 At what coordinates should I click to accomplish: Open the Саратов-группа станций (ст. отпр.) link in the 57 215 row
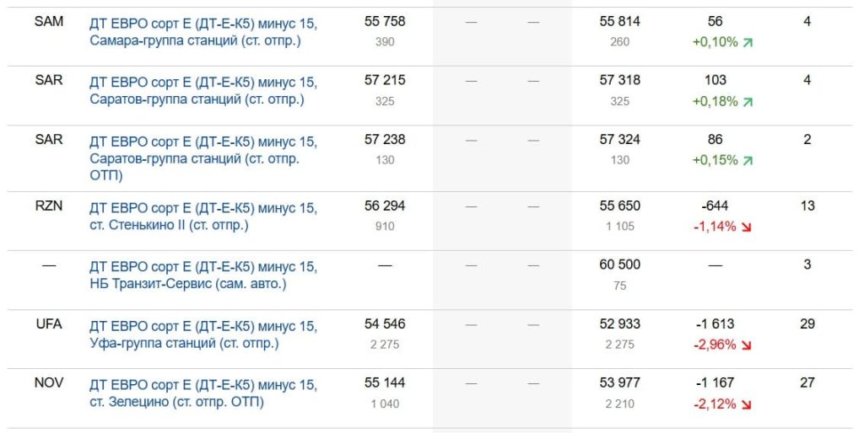(202, 90)
